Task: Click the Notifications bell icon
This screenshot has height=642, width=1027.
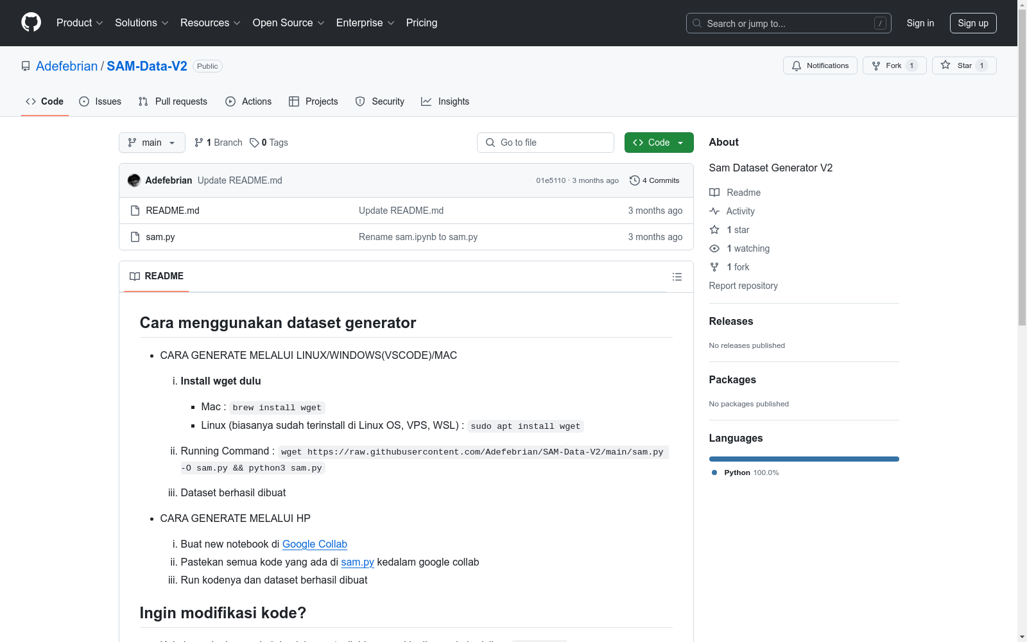Action: (x=797, y=65)
